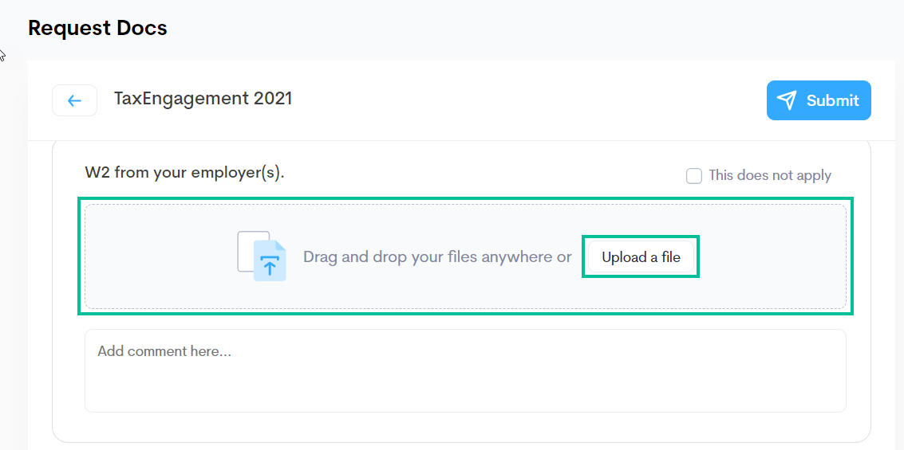The image size is (904, 450).
Task: Click the upward arrow inside the blue file icon
Action: click(269, 265)
